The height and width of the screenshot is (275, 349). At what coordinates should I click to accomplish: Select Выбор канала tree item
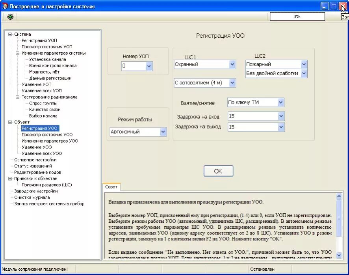click(x=43, y=116)
